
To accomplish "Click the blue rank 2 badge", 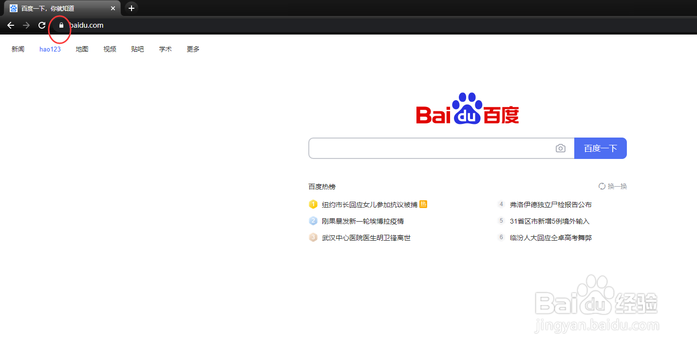I will (313, 221).
